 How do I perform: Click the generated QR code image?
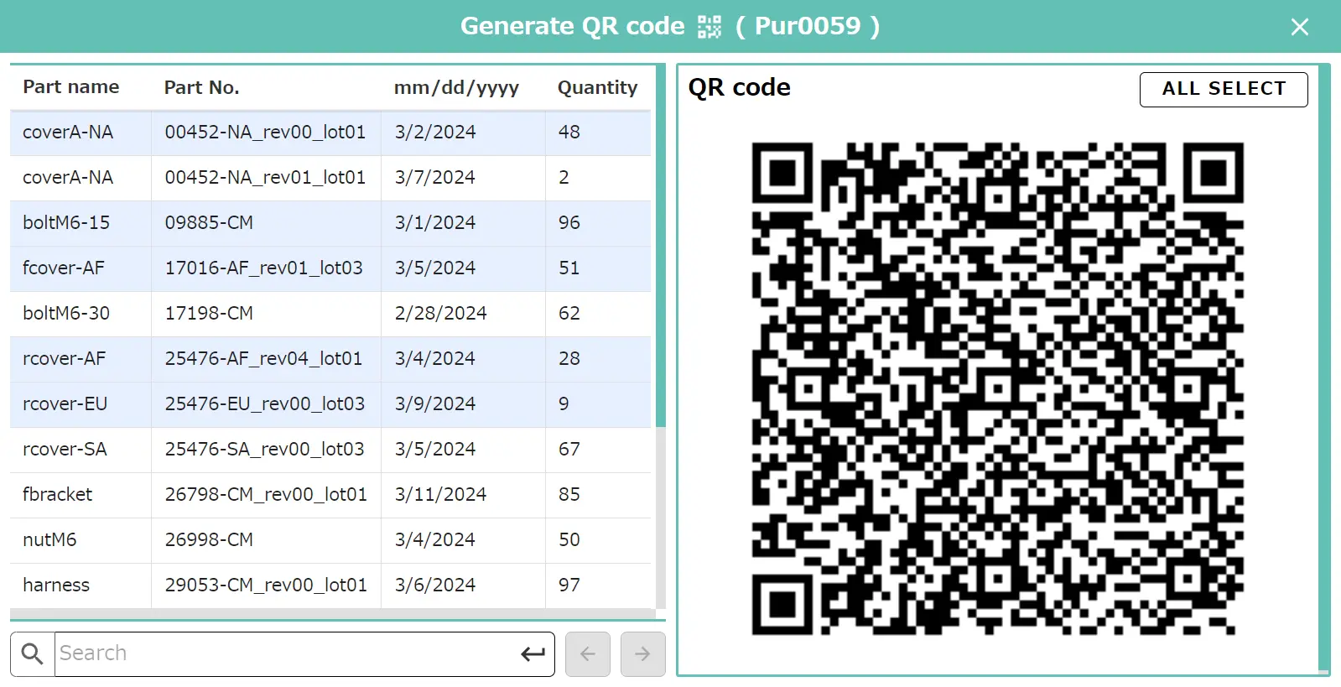(997, 388)
